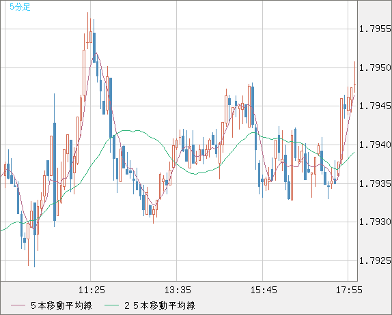Click the 13:35 time axis label

[x=178, y=290]
